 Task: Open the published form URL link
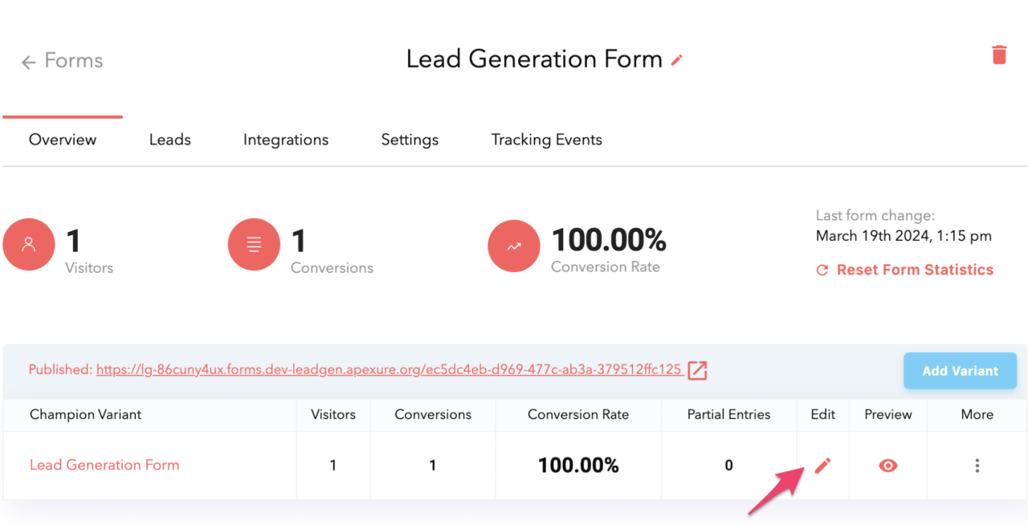click(x=390, y=370)
